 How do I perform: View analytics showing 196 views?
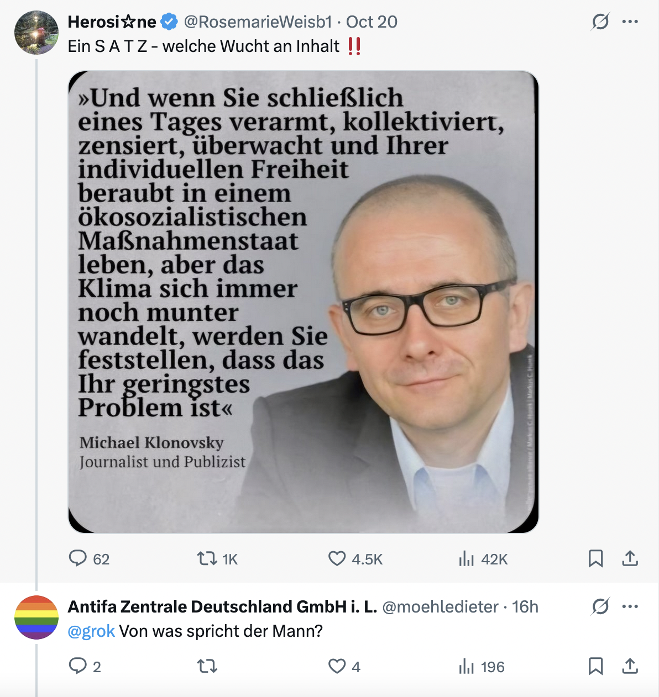coord(467,667)
